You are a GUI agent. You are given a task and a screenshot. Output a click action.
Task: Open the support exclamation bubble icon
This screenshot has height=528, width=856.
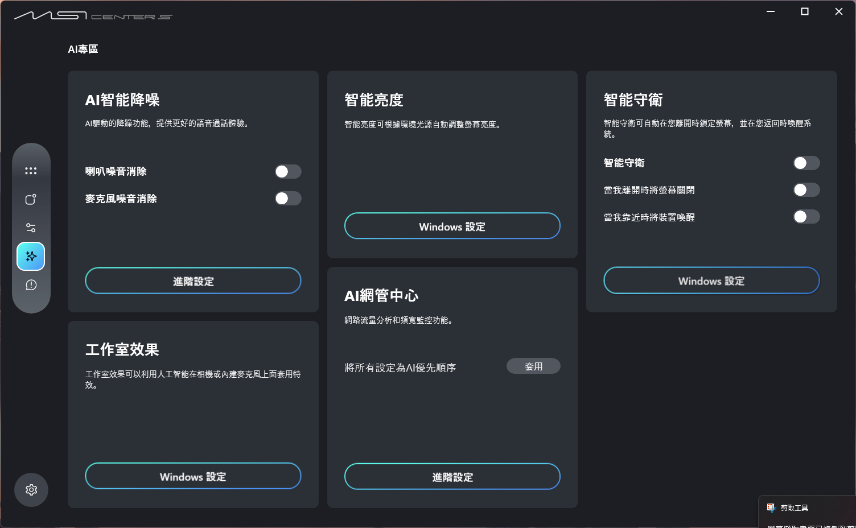click(31, 284)
